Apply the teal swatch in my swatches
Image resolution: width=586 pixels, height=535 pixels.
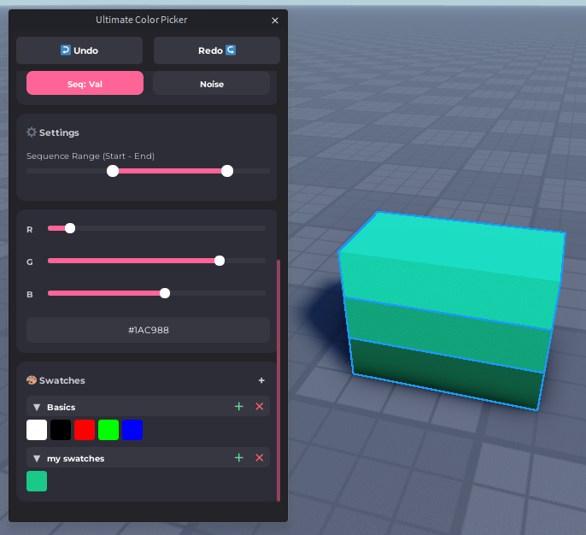37,481
